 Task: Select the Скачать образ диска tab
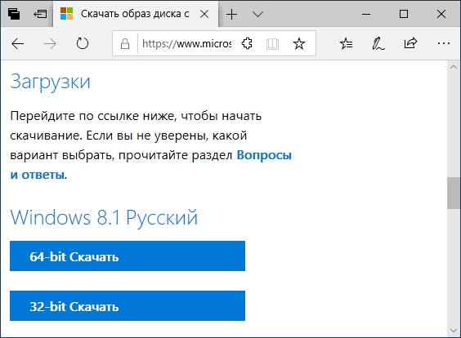[135, 14]
